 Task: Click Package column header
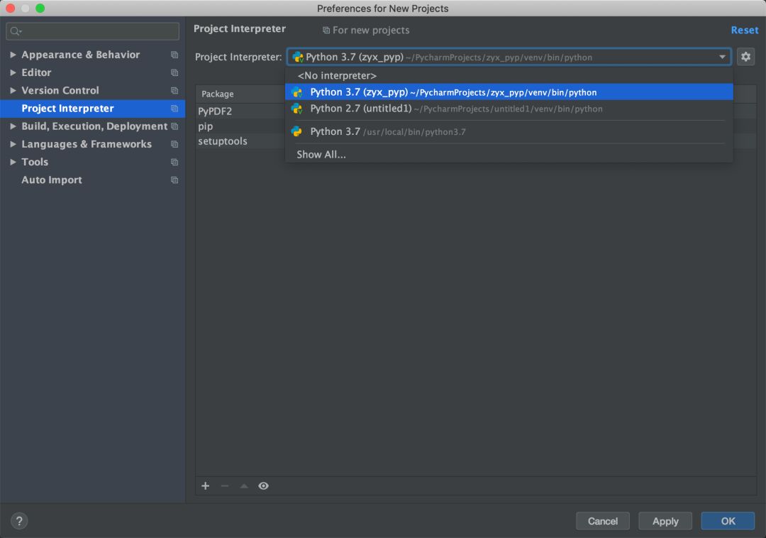click(240, 94)
